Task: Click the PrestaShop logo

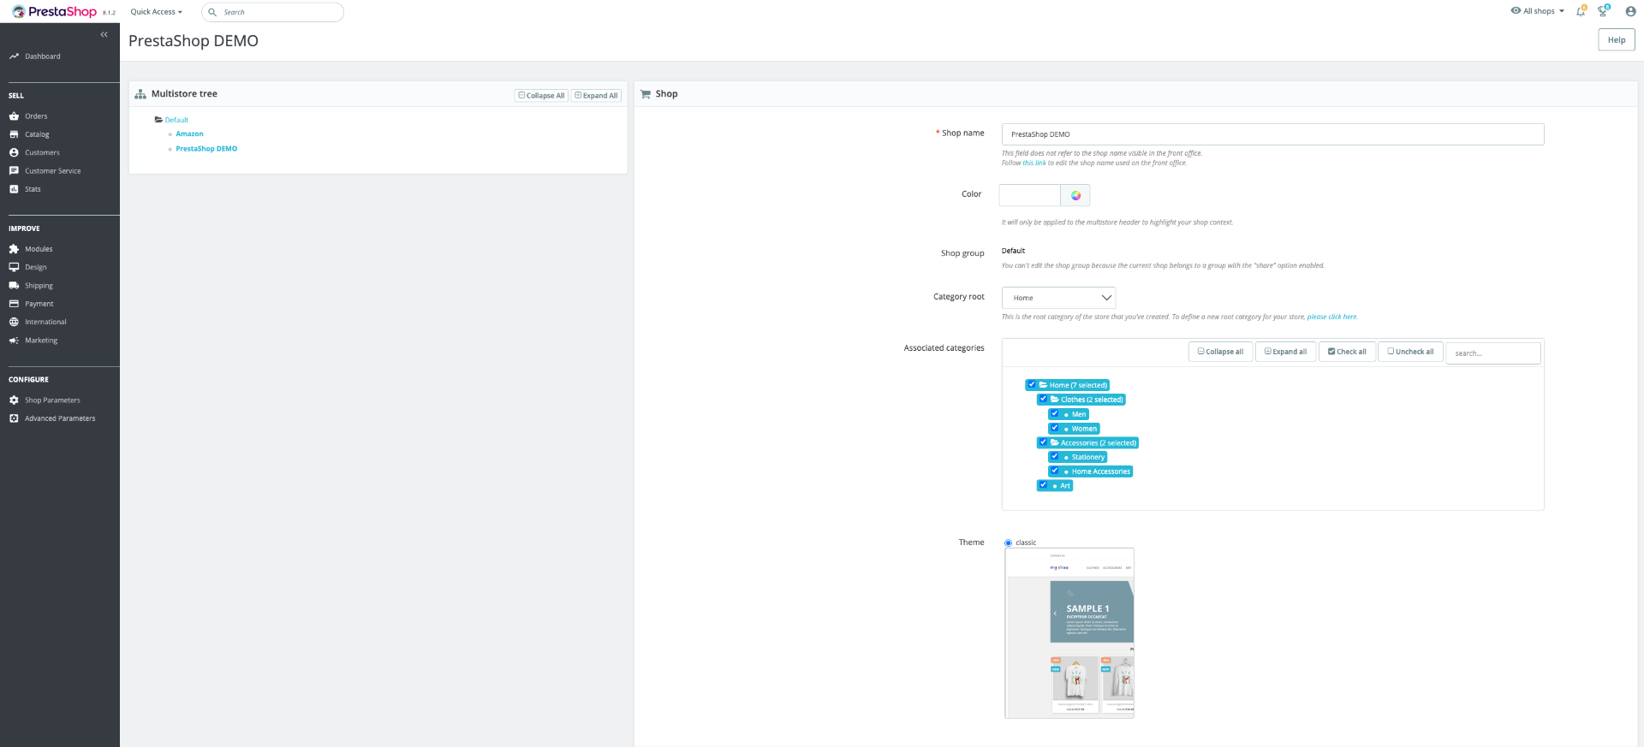Action: (55, 12)
